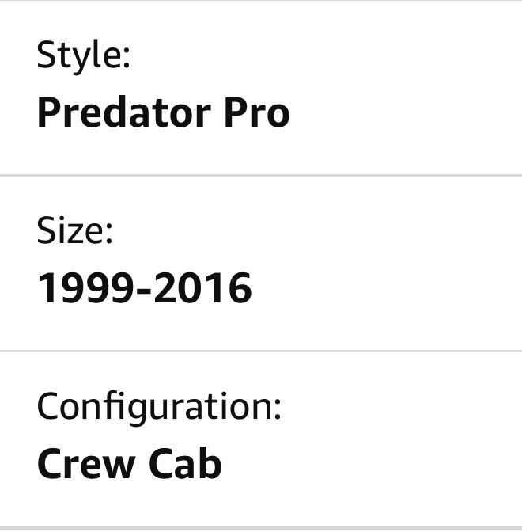
Task: Open the Style selector row
Action: point(261,87)
